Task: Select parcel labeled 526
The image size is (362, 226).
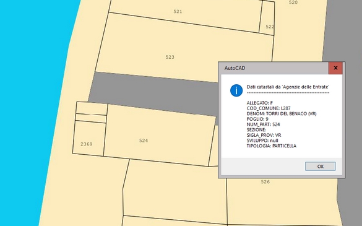Action: 265,182
